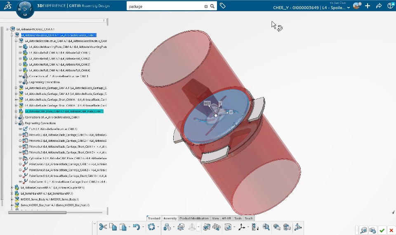Open the dropdown beside the axis system icon
This screenshot has width=396, height=235.
click(248, 227)
